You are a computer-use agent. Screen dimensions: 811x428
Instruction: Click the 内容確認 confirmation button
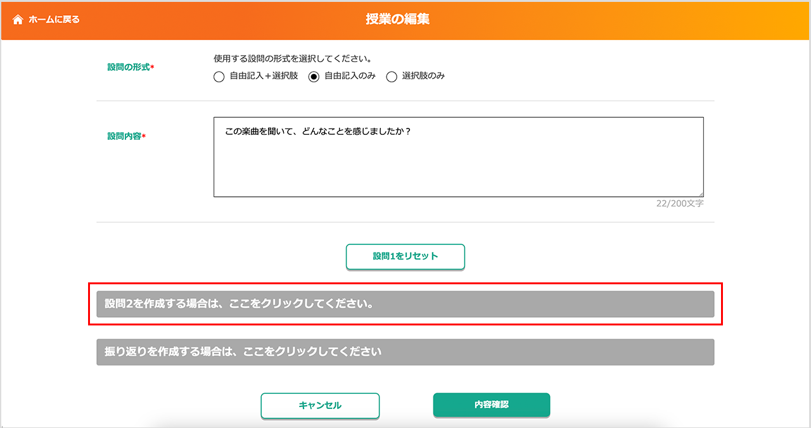tap(491, 405)
